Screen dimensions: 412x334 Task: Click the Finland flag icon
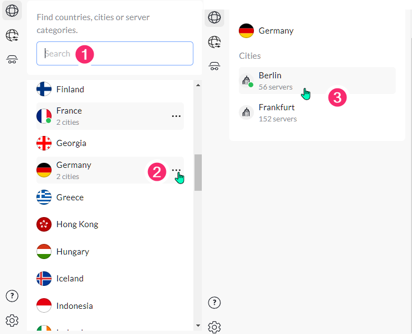pos(44,89)
